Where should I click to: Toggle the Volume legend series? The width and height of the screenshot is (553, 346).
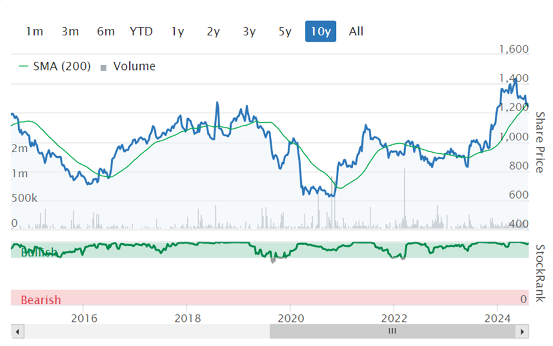pyautogui.click(x=128, y=66)
